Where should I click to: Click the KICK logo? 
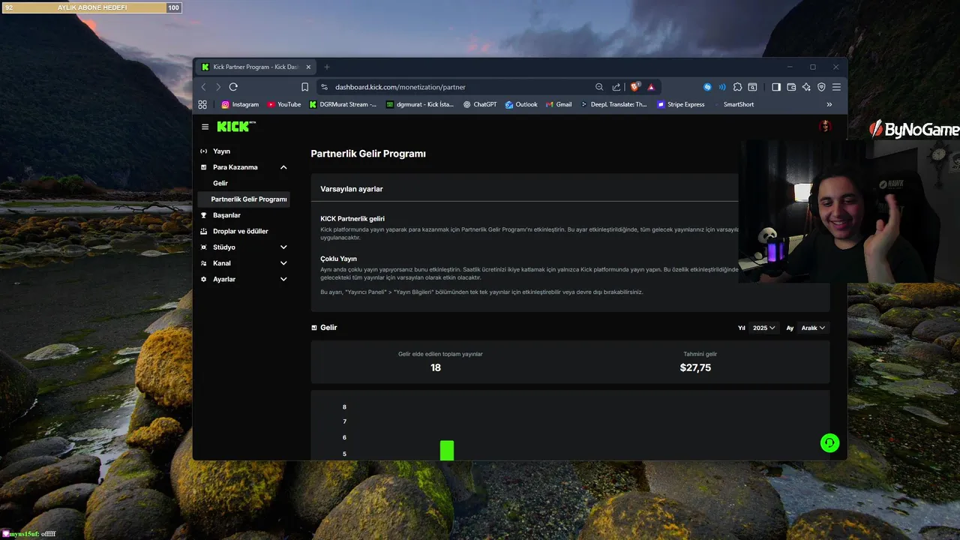point(235,127)
